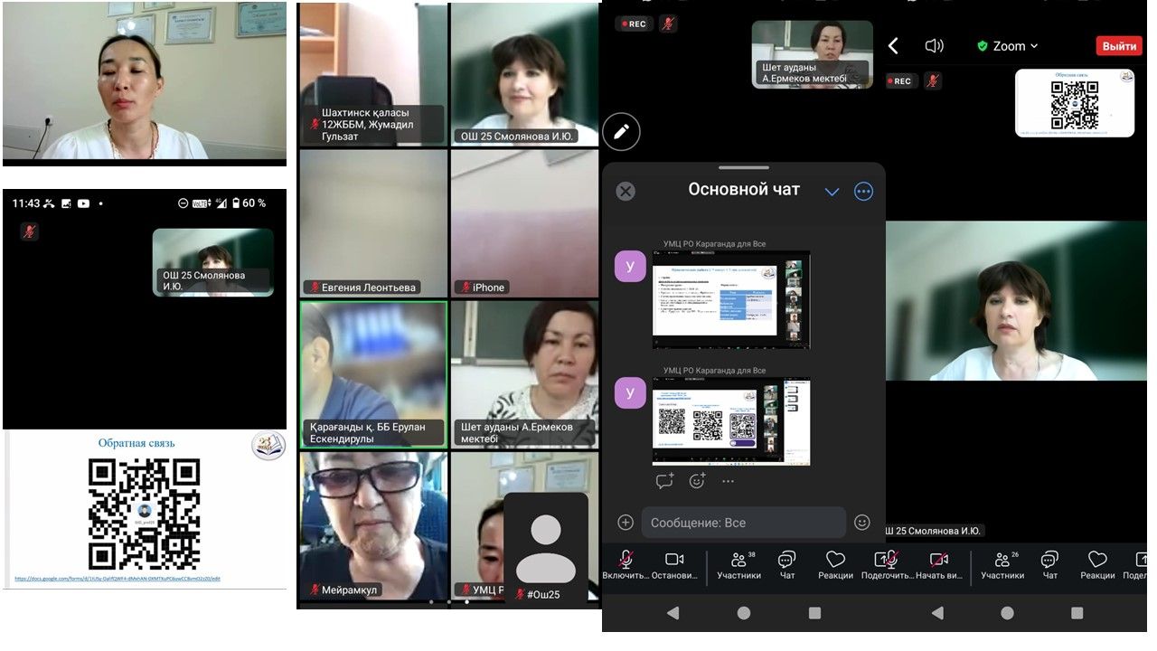The image size is (1157, 651).
Task: Stop video using Остановить camera button
Action: click(674, 565)
